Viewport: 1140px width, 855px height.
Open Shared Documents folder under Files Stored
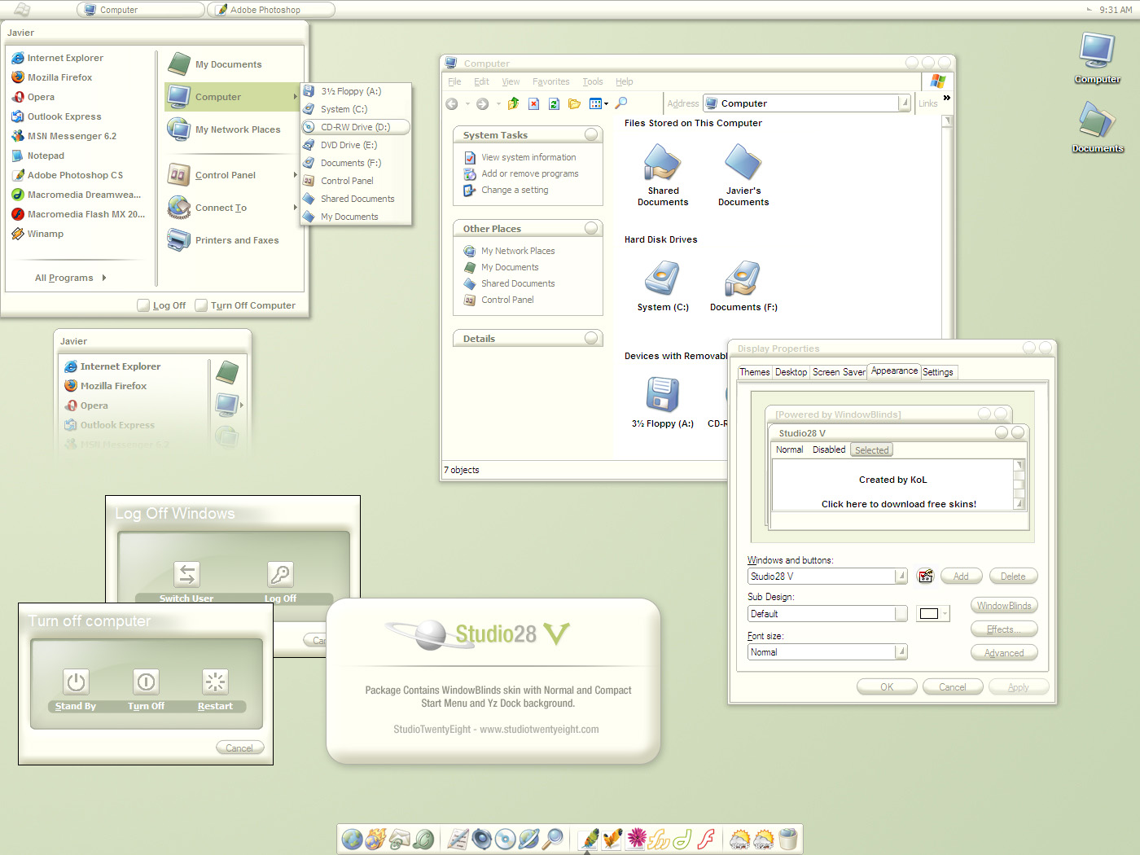click(662, 163)
